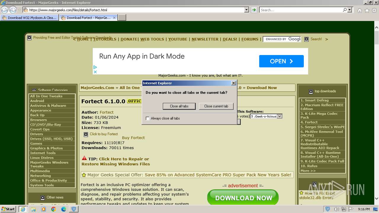Click the shield icon in the system tray
The width and height of the screenshot is (379, 213).
coord(328,209)
